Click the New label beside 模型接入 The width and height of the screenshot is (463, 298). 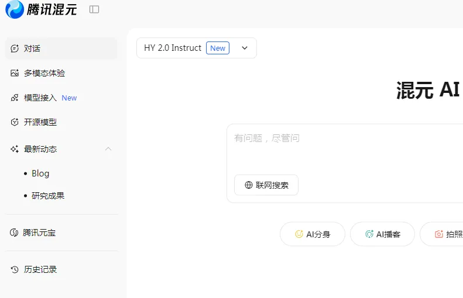tap(69, 98)
